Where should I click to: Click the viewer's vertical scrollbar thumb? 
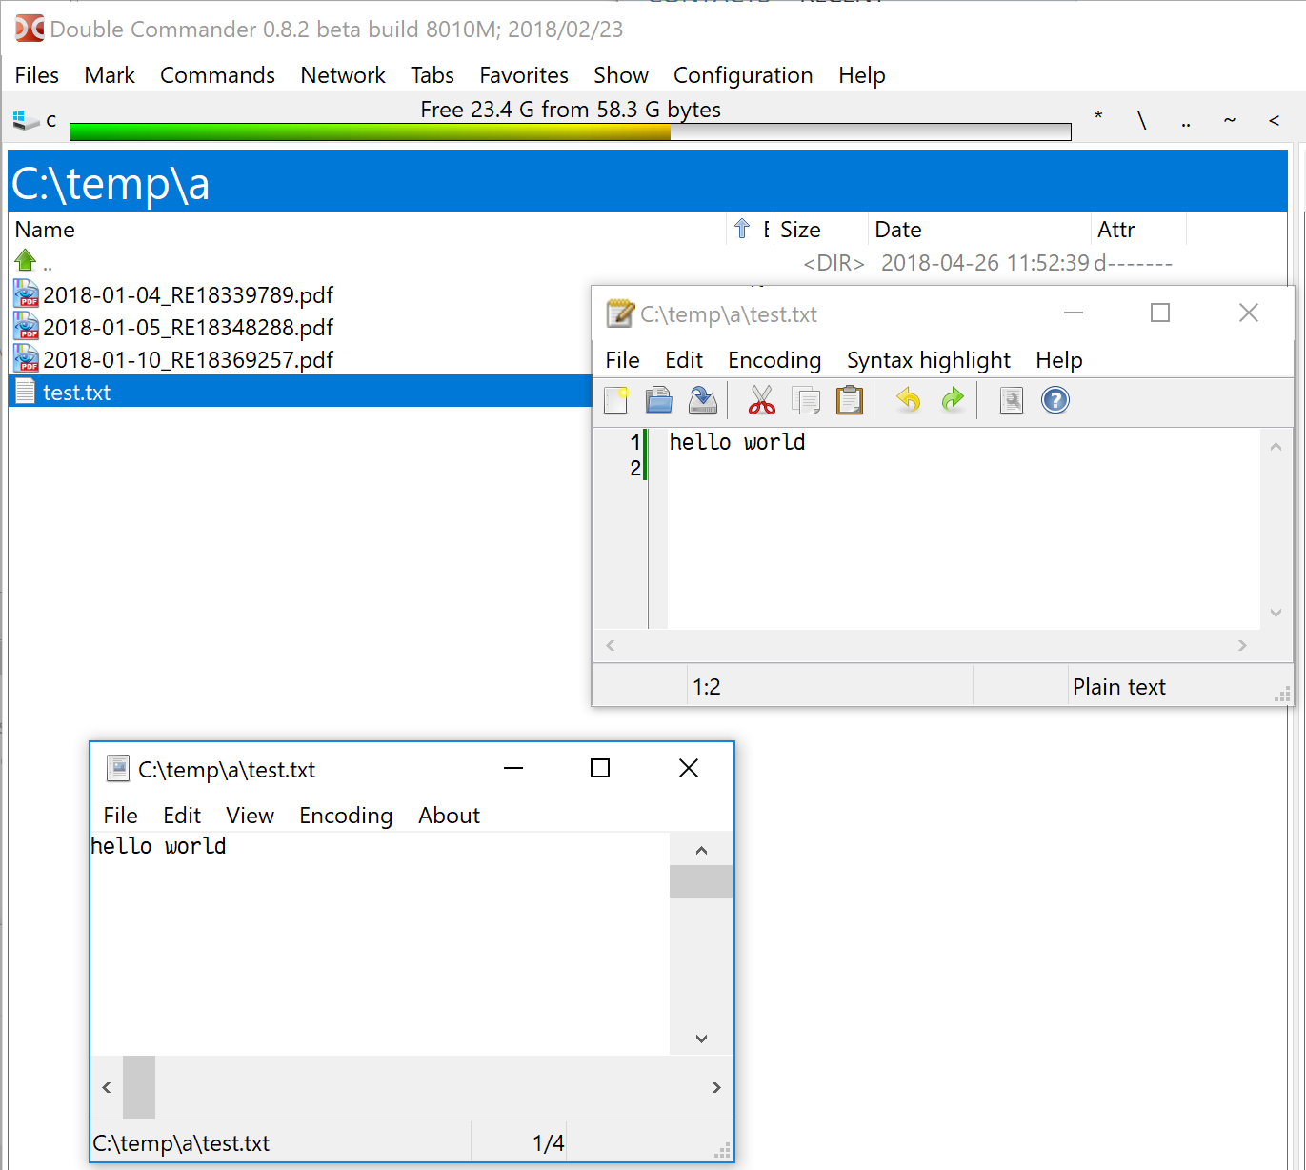tap(701, 881)
